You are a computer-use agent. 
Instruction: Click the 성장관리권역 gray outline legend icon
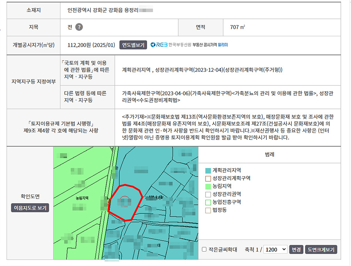click(208, 194)
